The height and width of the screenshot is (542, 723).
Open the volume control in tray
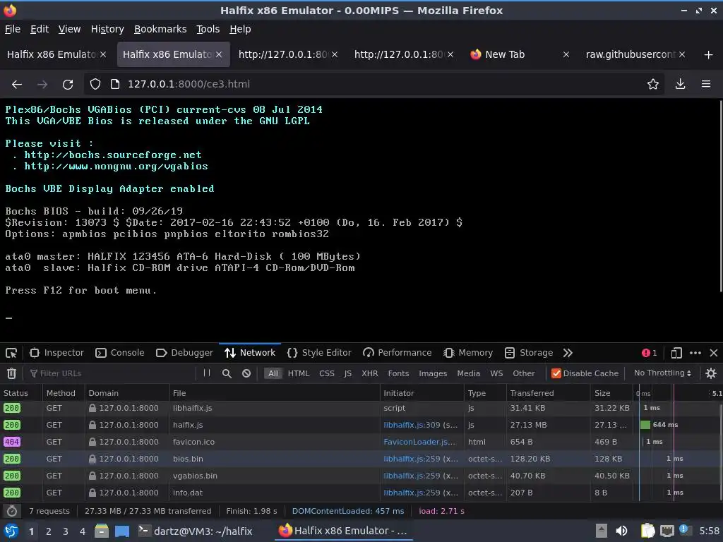coord(622,531)
